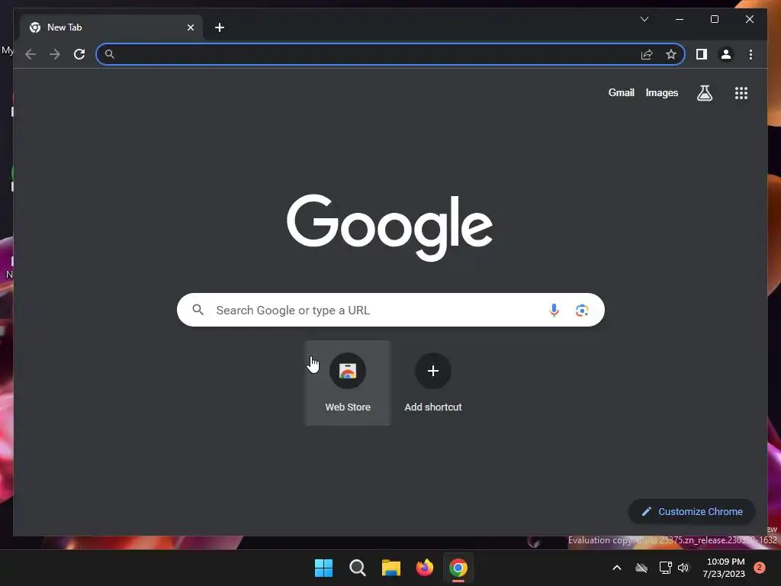Bookmark this tab with the star icon

[671, 54]
